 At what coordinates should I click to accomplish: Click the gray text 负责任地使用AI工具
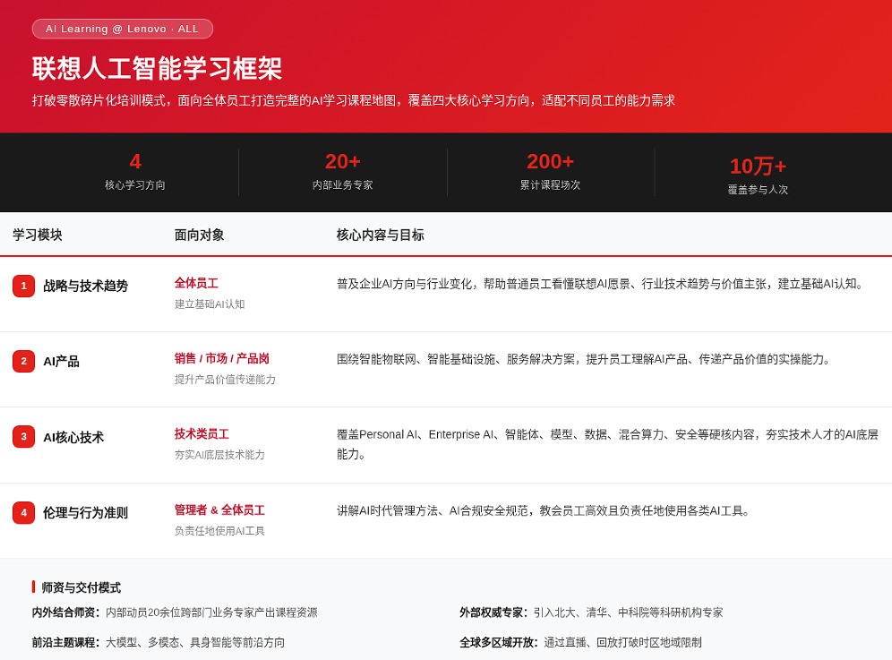click(x=219, y=531)
